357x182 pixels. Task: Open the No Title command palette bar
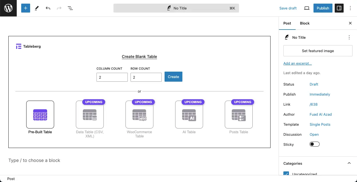pos(176,8)
